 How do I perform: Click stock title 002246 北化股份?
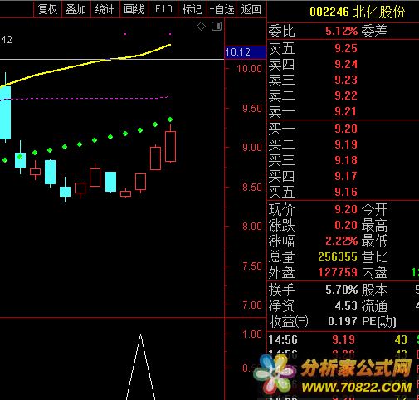tap(357, 12)
